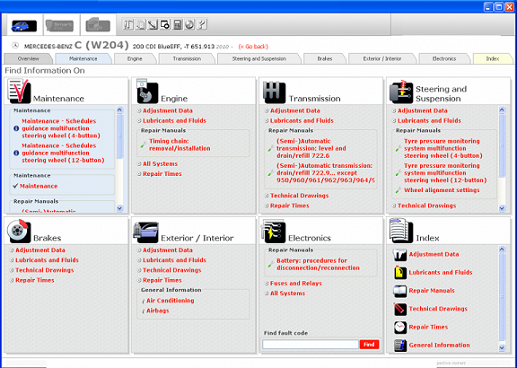This screenshot has height=368, width=517.
Task: Expand Technical Drawings bullet in Steering panel
Action: pos(394,206)
